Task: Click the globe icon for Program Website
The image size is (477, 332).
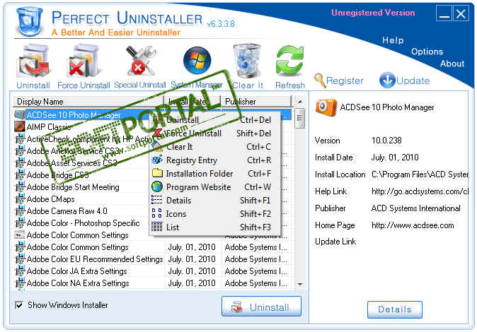Action: [x=157, y=186]
